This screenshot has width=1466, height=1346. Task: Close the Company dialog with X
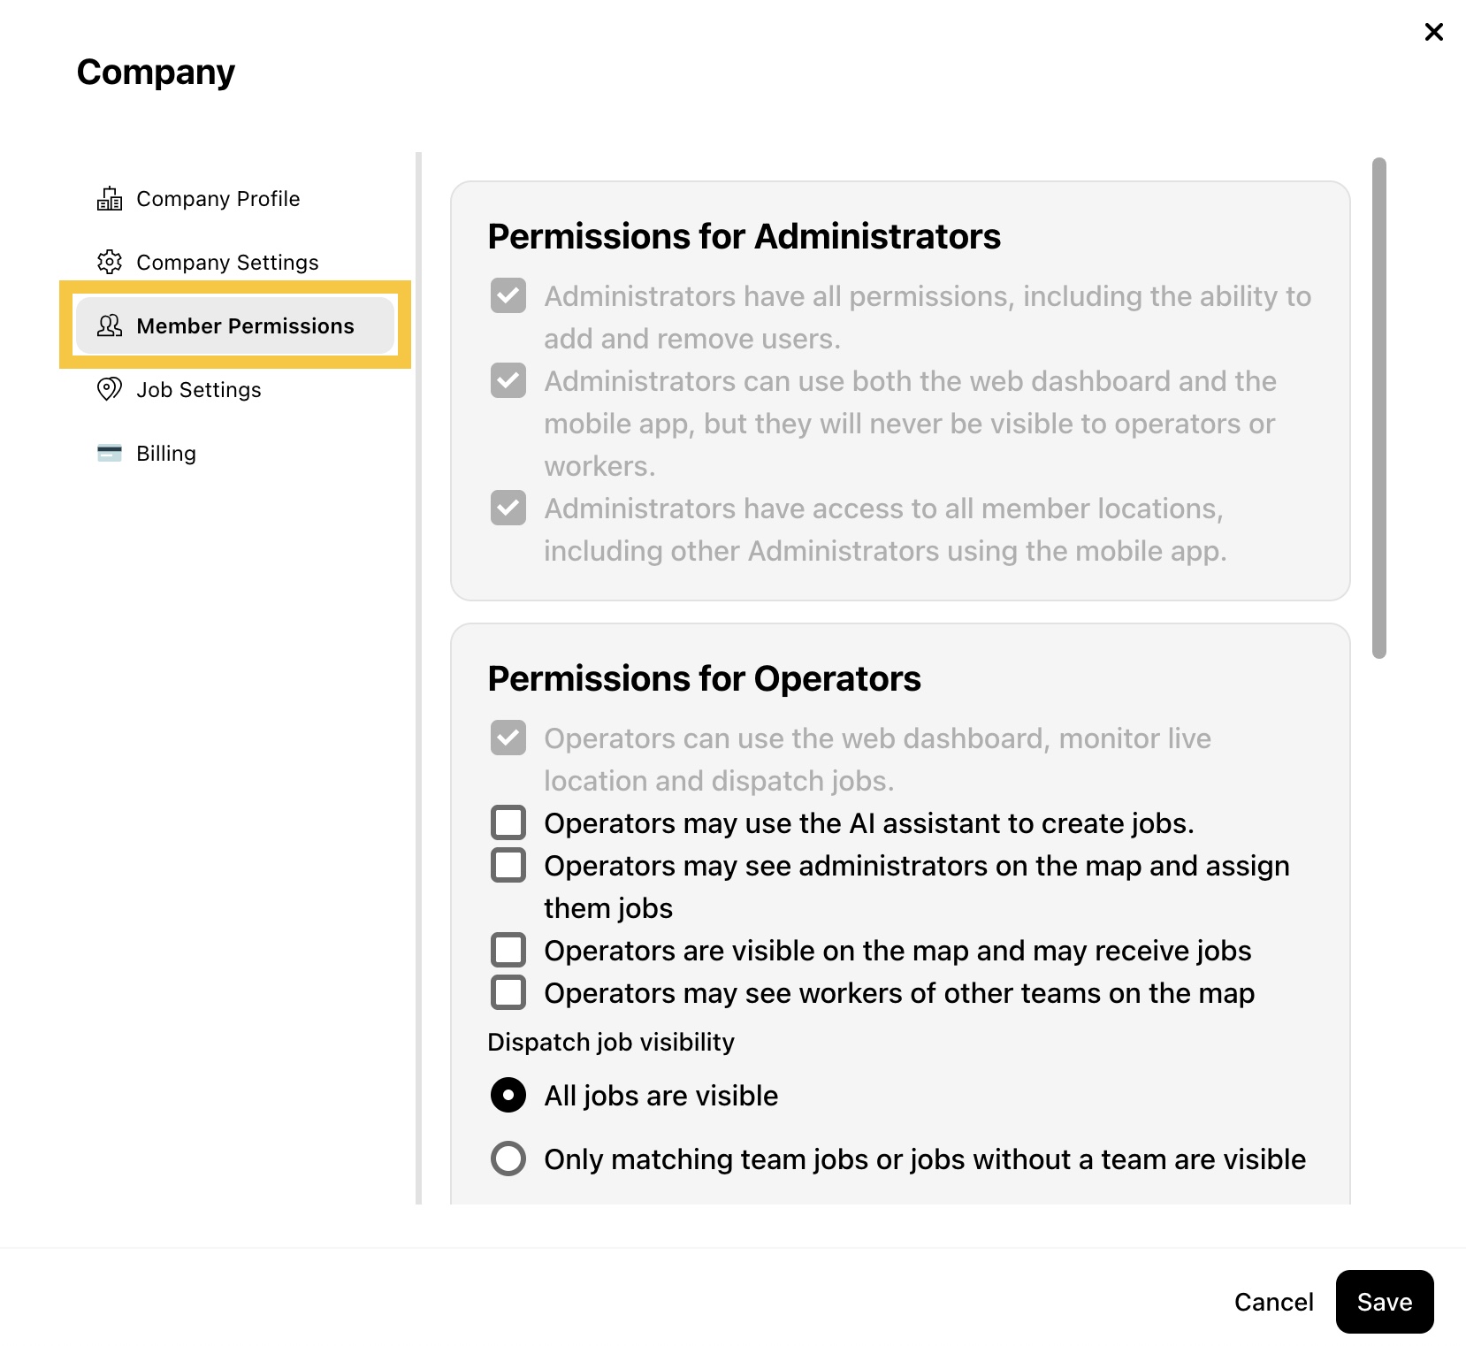tap(1434, 32)
